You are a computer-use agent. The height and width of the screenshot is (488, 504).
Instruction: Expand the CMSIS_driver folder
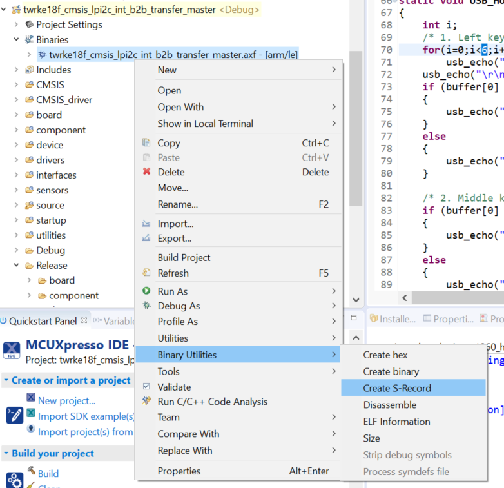16,100
